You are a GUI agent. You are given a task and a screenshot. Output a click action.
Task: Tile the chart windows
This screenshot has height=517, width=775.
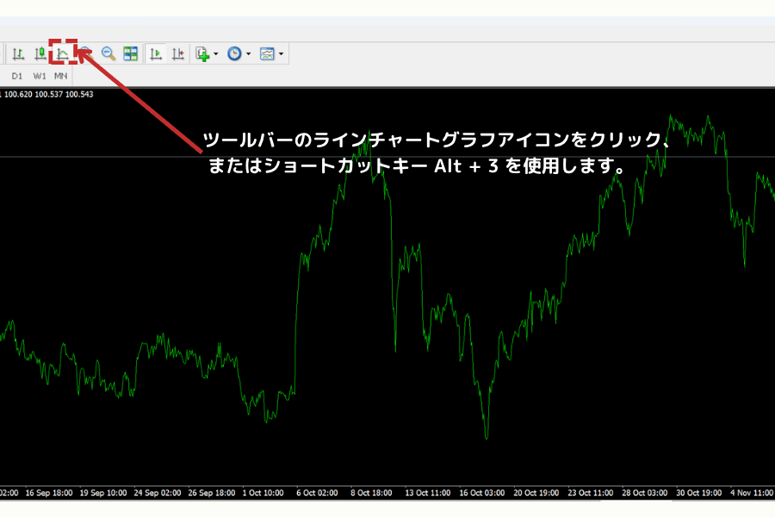[x=131, y=53]
